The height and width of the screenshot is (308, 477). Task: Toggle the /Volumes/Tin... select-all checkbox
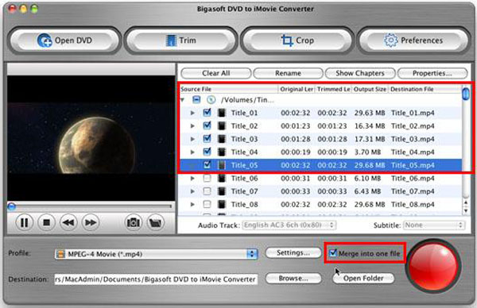[196, 99]
